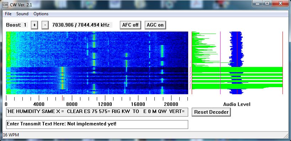Toggle the AFC off button
Image resolution: width=291 pixels, height=141 pixels.
click(x=130, y=25)
